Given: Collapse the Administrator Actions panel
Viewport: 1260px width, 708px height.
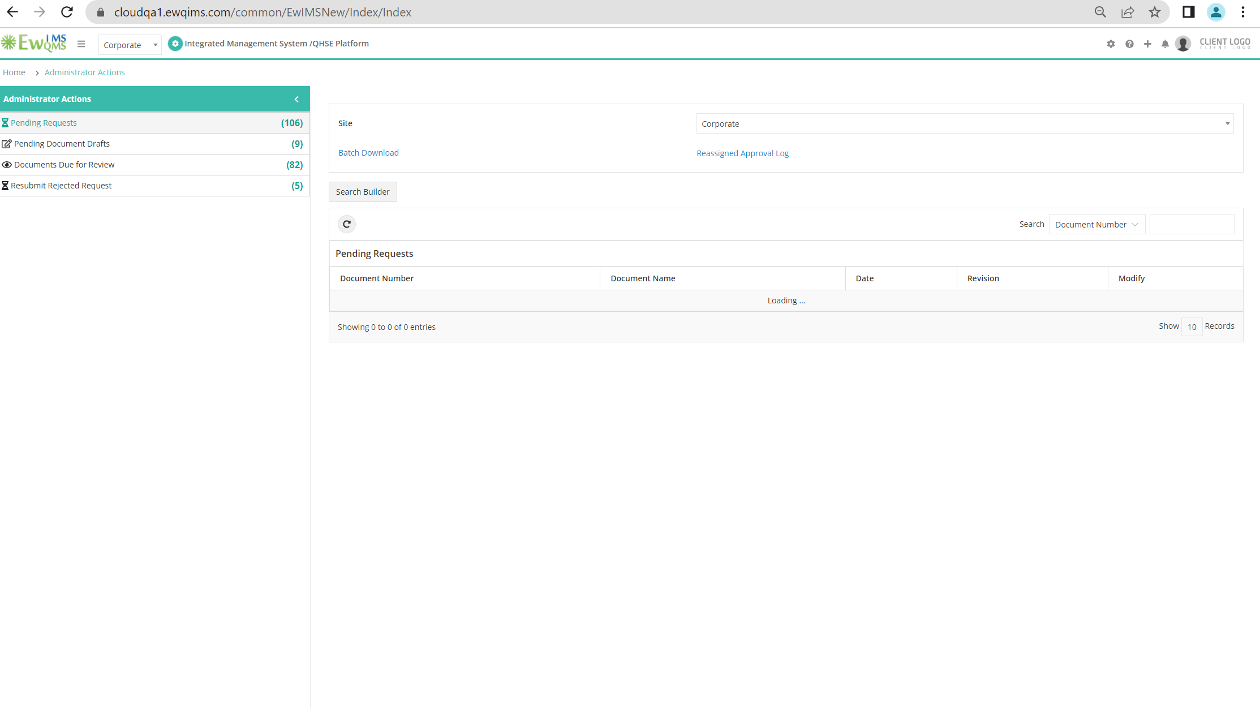Looking at the screenshot, I should pyautogui.click(x=296, y=99).
